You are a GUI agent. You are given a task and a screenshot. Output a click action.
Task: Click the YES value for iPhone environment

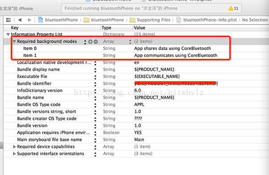point(138,132)
